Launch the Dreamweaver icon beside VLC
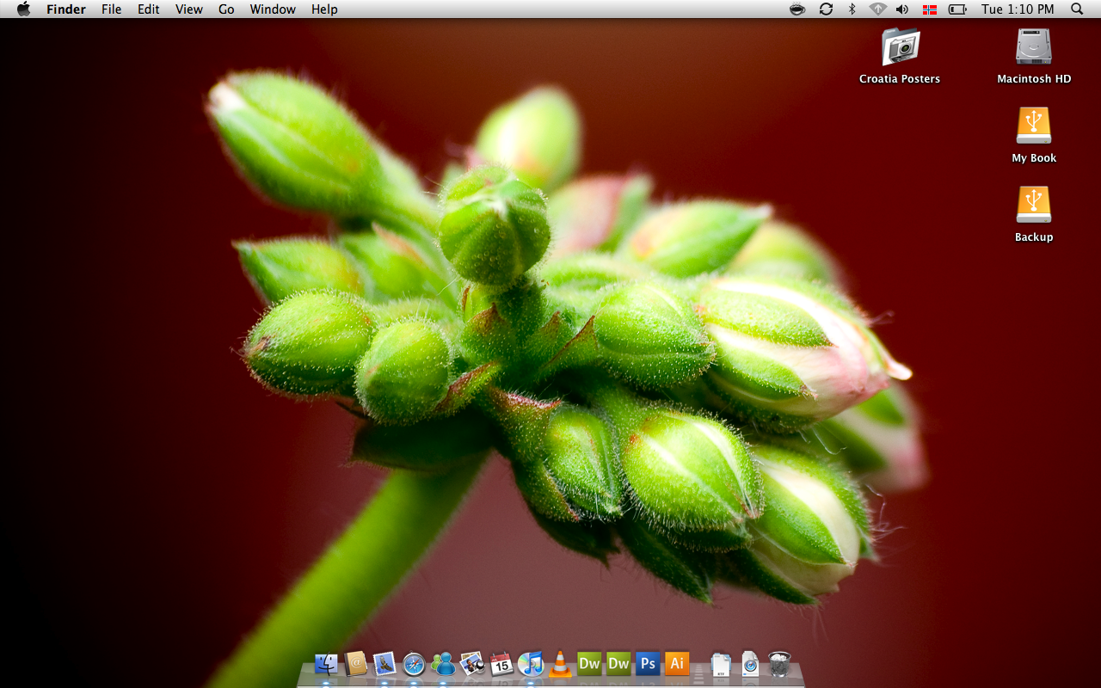The image size is (1101, 688). pyautogui.click(x=589, y=663)
